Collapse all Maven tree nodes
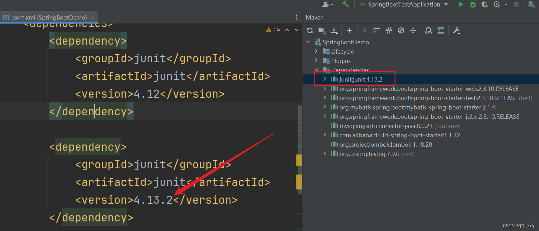Viewport: 539px width, 231px height. (x=413, y=30)
